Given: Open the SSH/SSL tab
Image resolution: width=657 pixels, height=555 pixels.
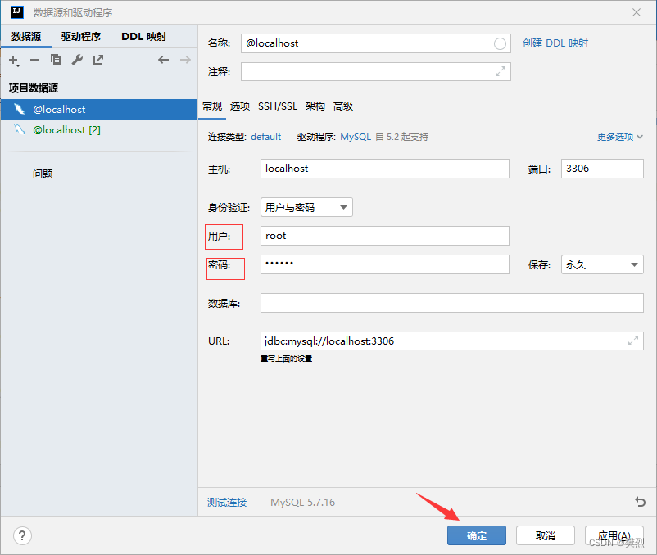Looking at the screenshot, I should click(278, 106).
